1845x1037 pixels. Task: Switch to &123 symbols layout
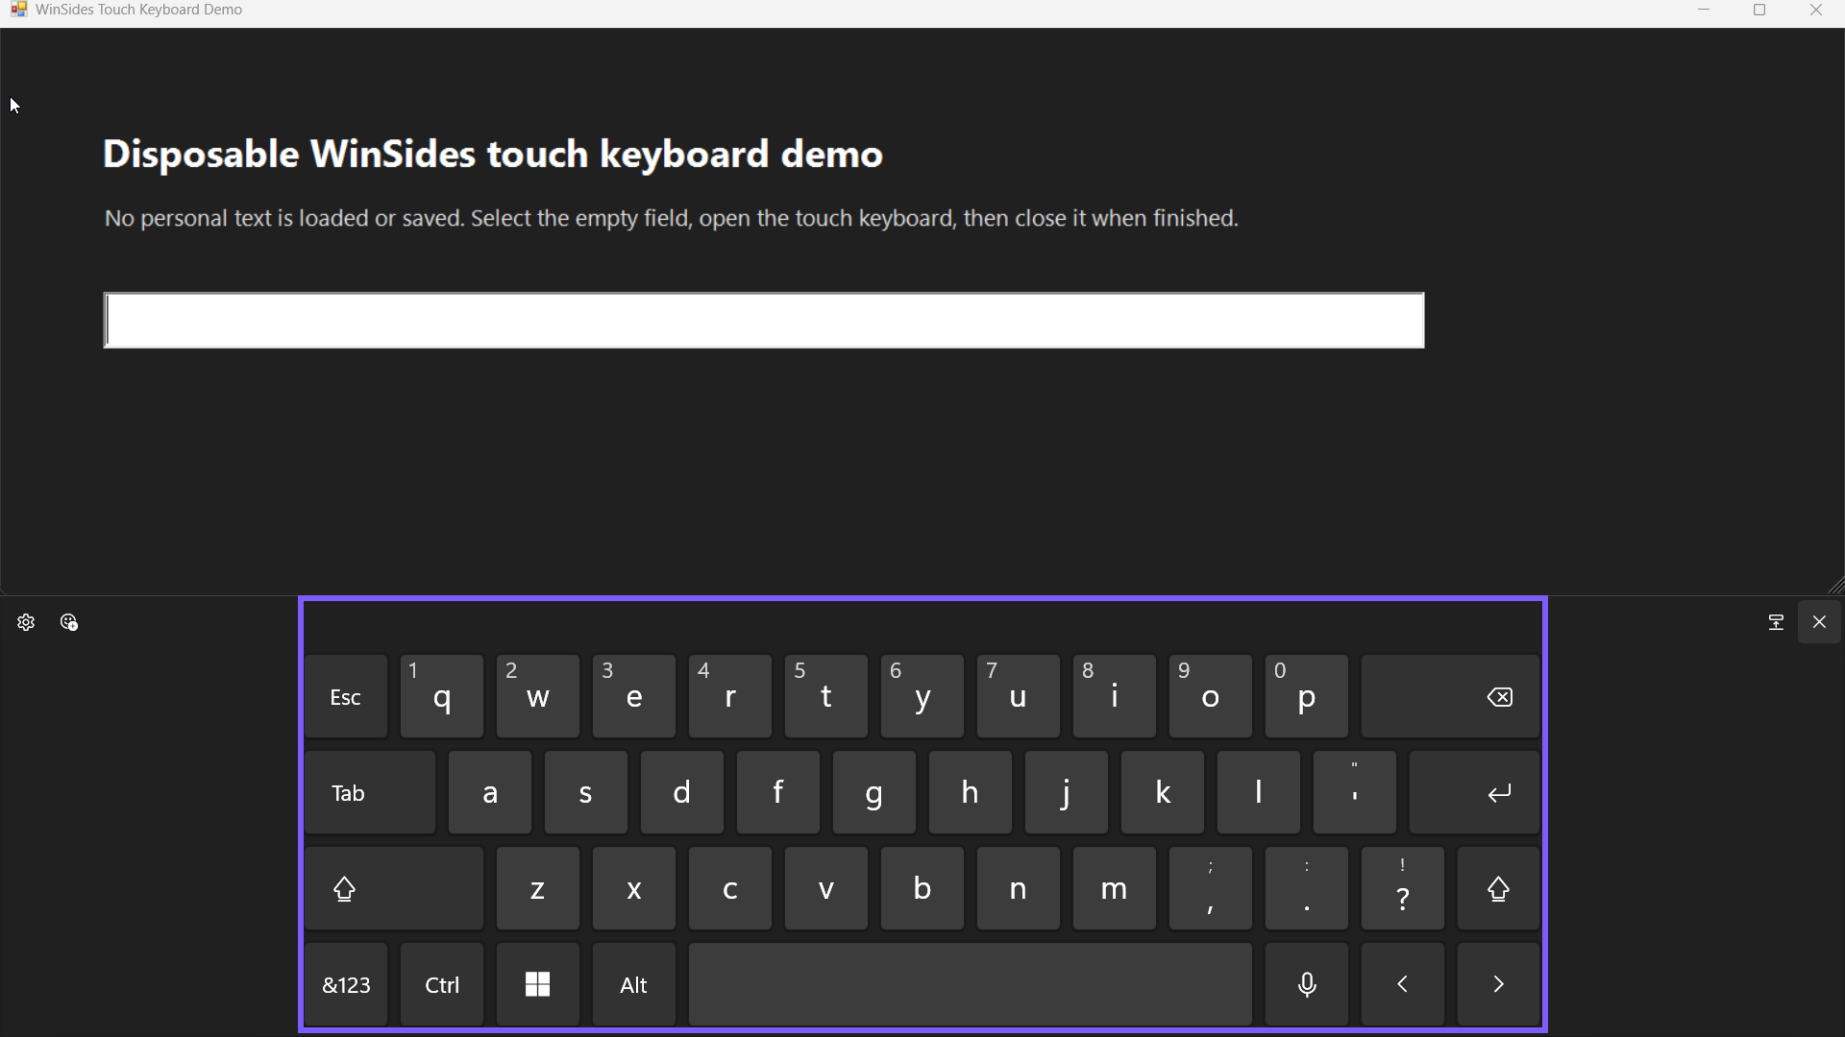click(346, 985)
